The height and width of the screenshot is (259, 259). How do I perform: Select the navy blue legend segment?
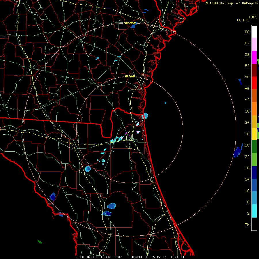(x=254, y=172)
